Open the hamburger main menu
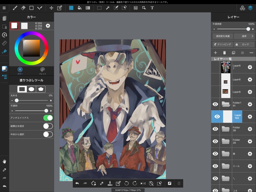This screenshot has height=192, width=256. (x=4, y=8)
